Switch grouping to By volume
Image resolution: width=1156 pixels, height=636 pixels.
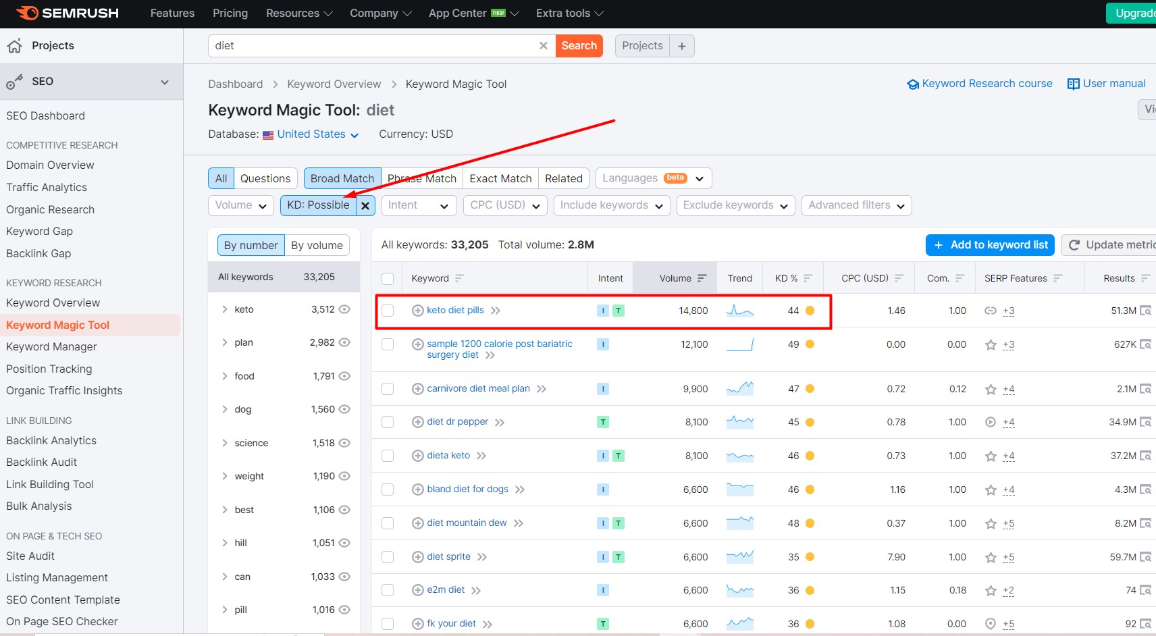(317, 245)
